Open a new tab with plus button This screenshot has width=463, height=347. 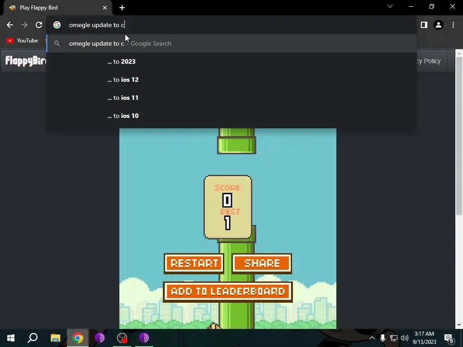[x=122, y=8]
